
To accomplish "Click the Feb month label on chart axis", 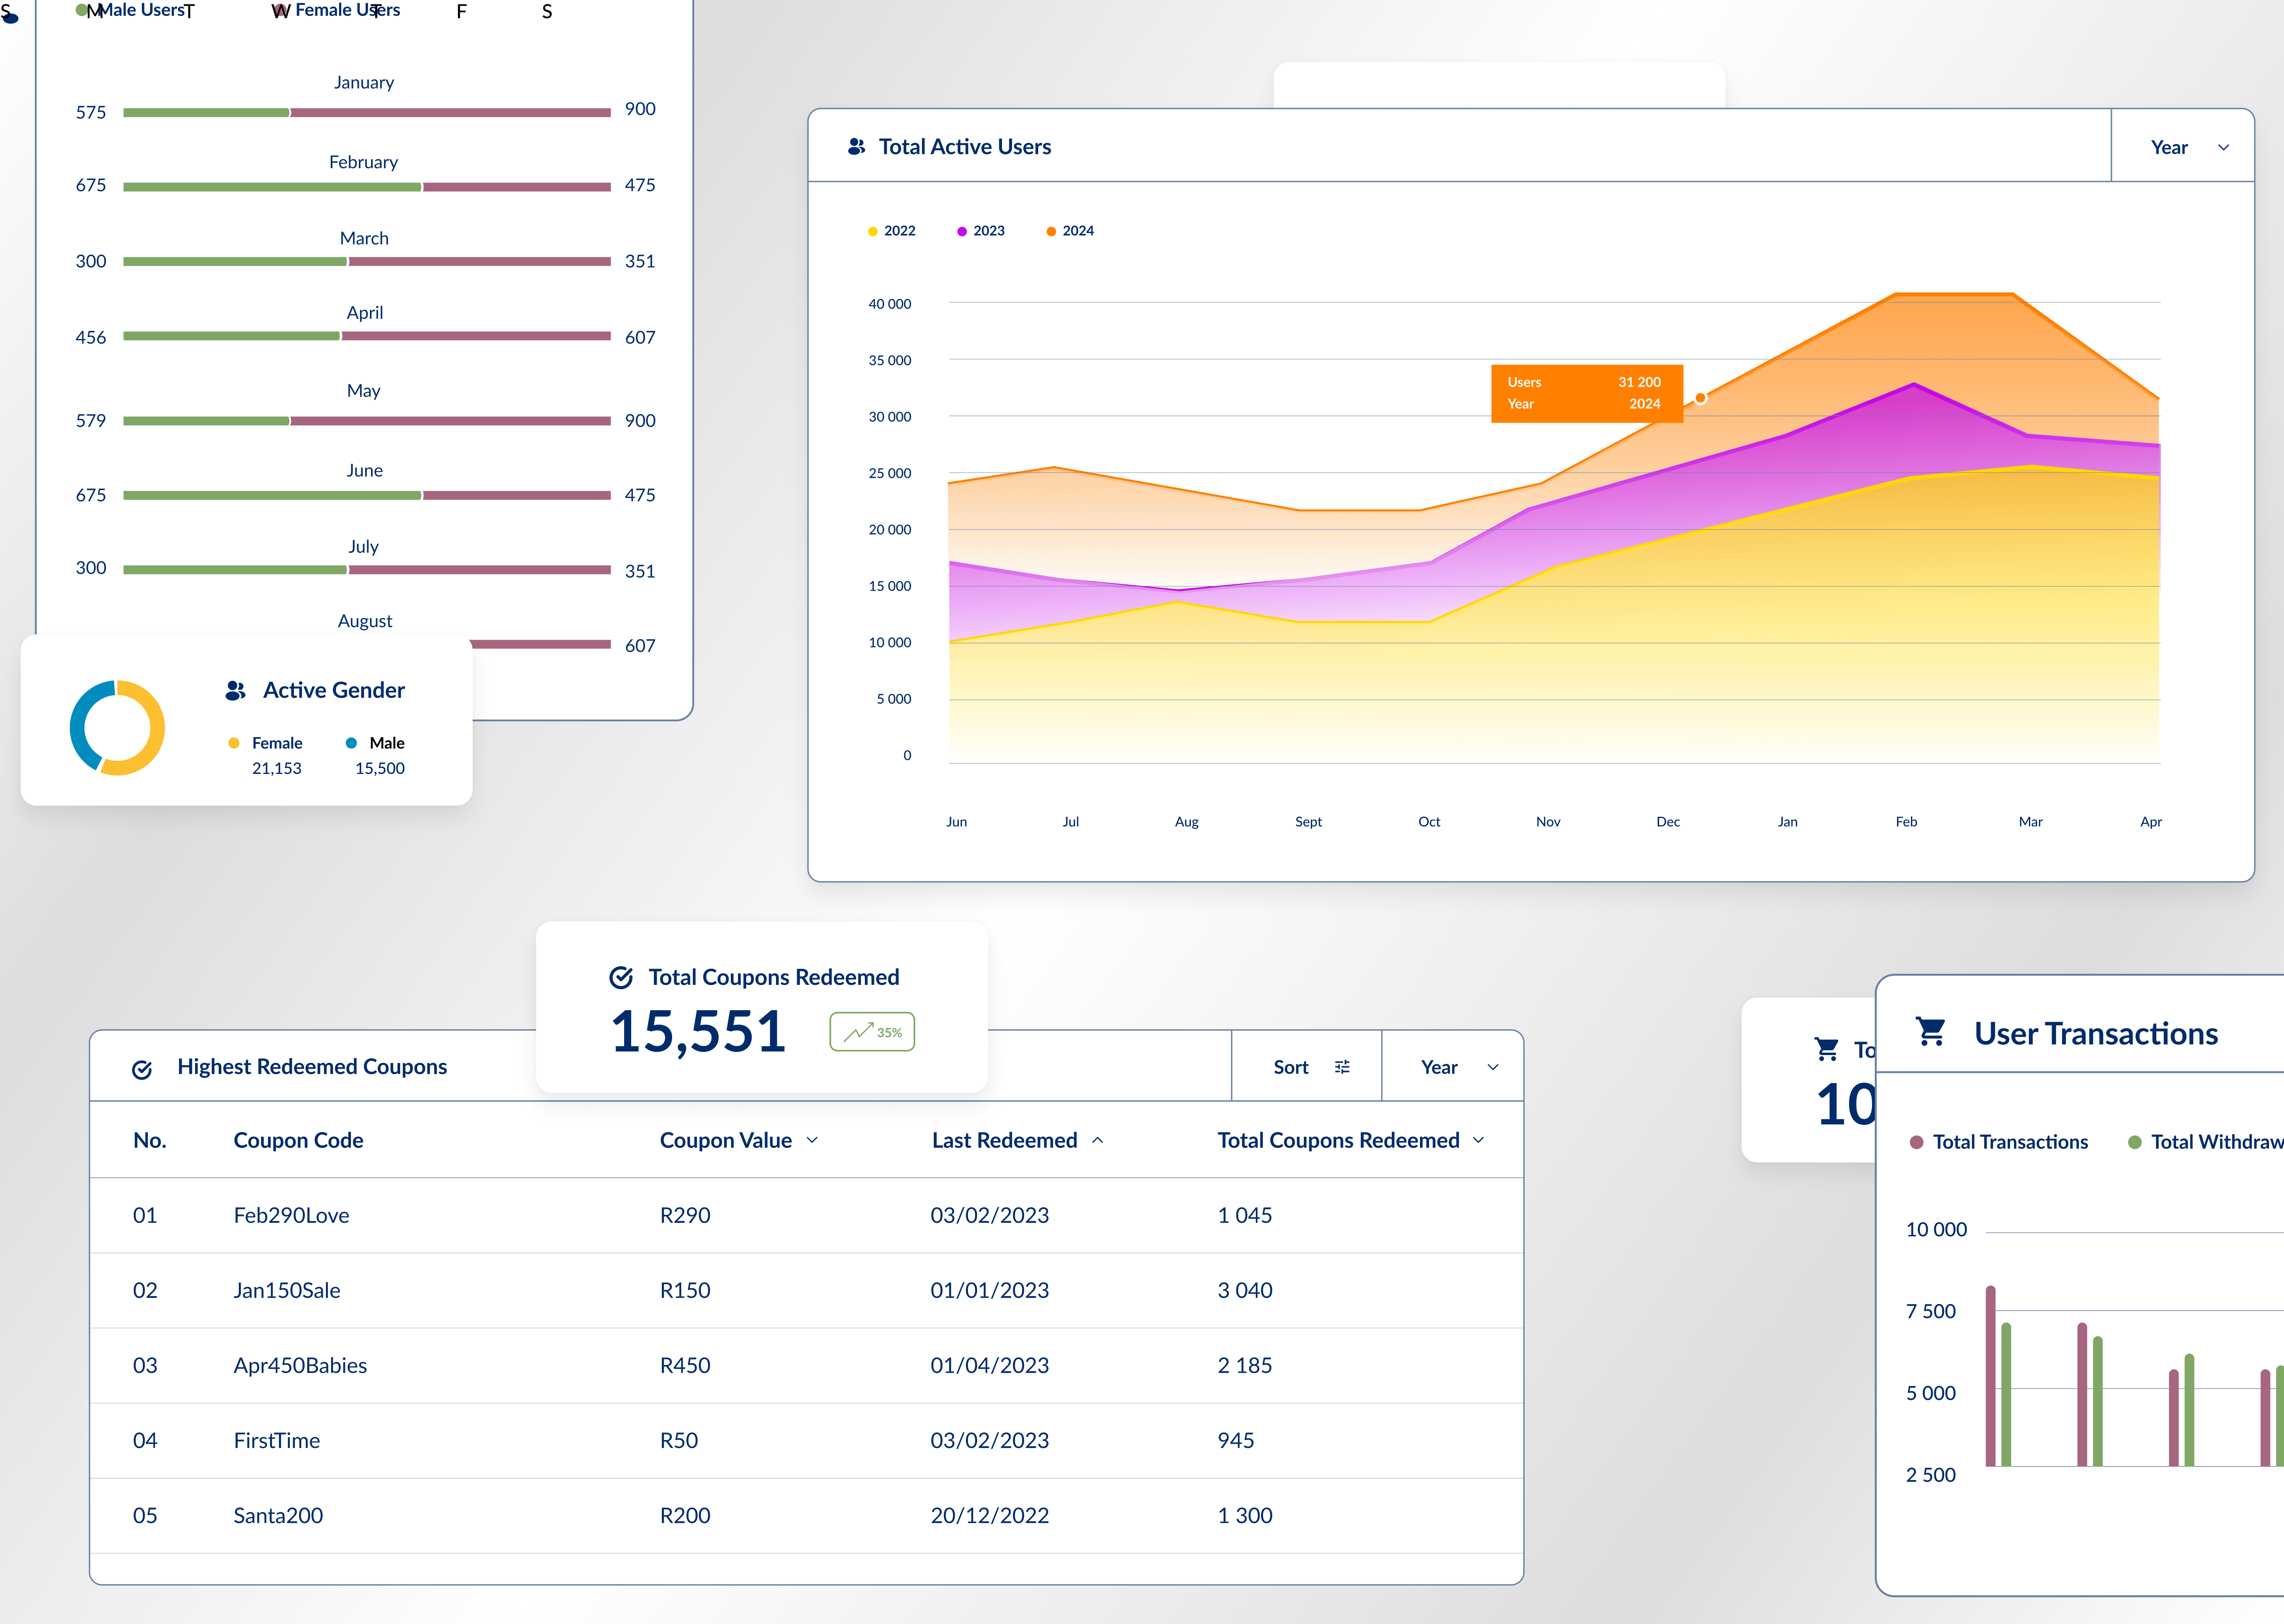I will point(1906,822).
